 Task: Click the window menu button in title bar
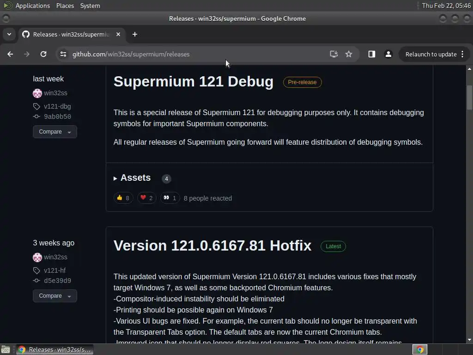[6, 18]
